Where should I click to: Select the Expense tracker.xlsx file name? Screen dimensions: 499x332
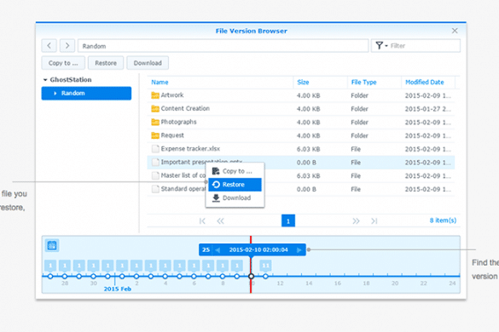190,149
